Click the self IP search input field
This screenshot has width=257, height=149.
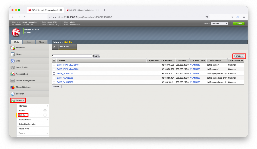tap(72, 56)
